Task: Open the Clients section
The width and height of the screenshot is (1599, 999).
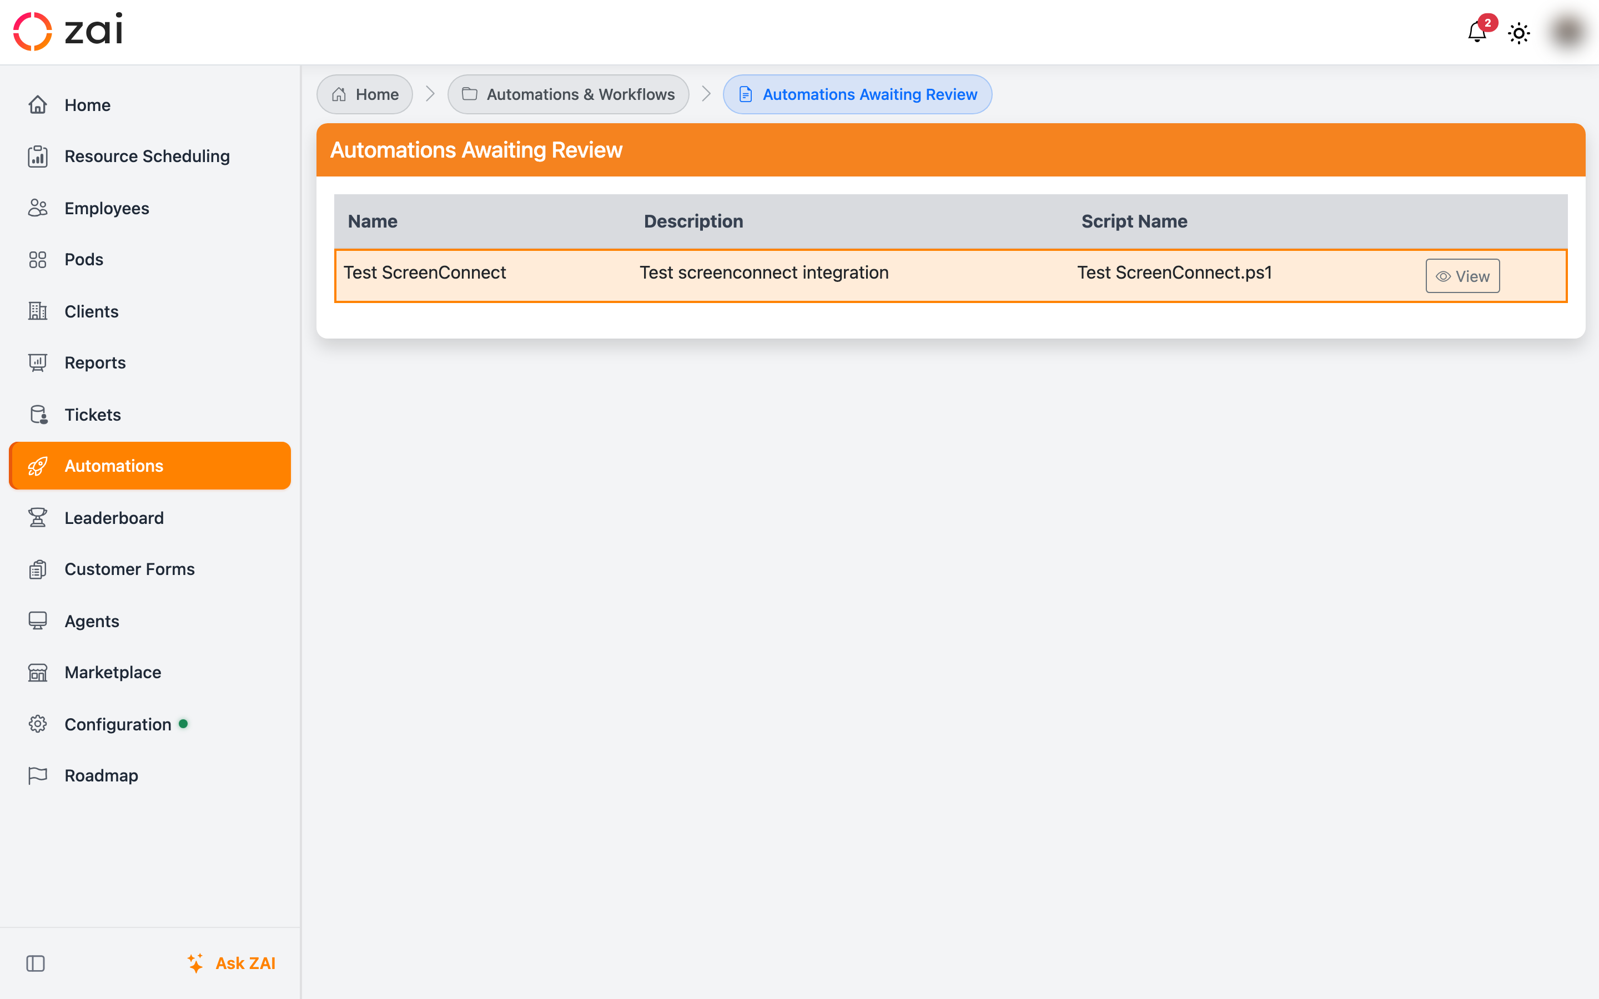Action: pos(150,311)
